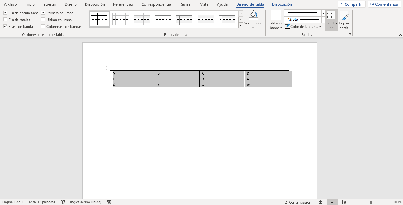The width and height of the screenshot is (403, 205).
Task: Collapse the ribbon with the chevron
Action: point(400,35)
